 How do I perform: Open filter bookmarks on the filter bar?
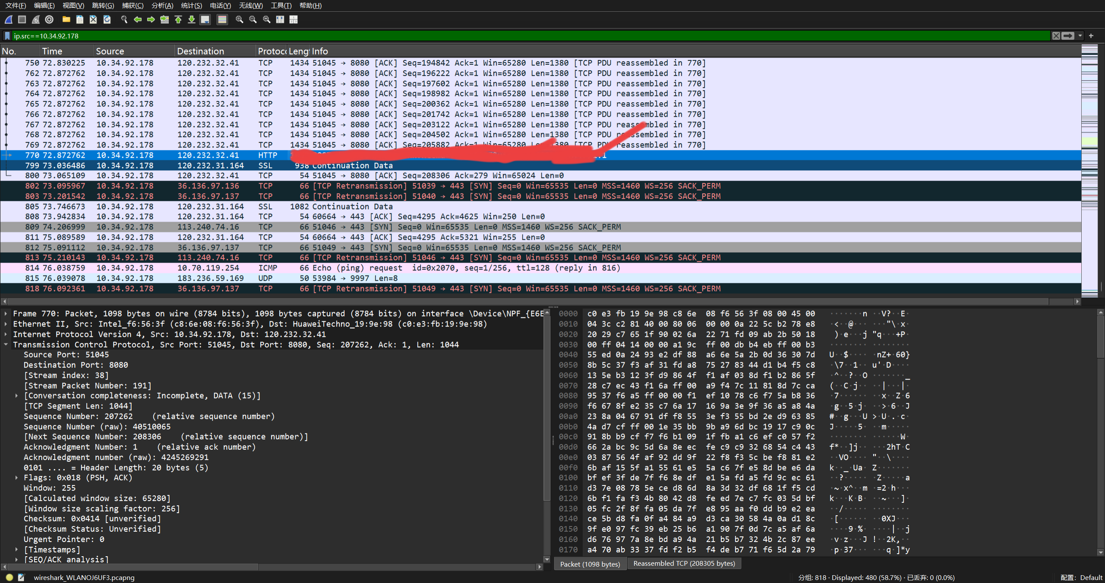[7, 36]
